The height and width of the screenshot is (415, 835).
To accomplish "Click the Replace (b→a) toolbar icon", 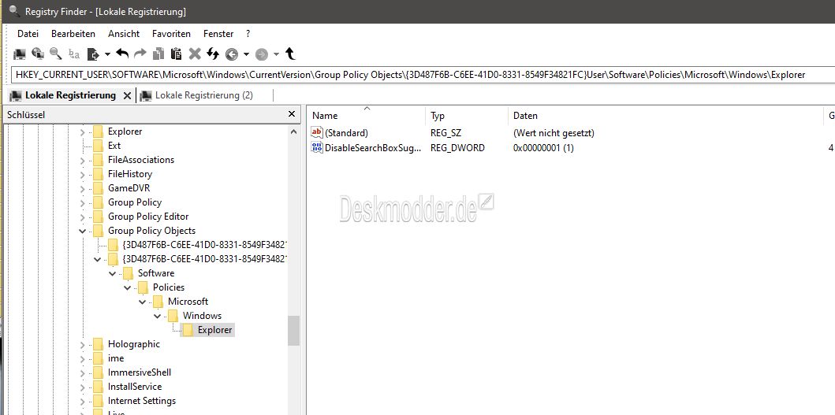I will 74,54.
